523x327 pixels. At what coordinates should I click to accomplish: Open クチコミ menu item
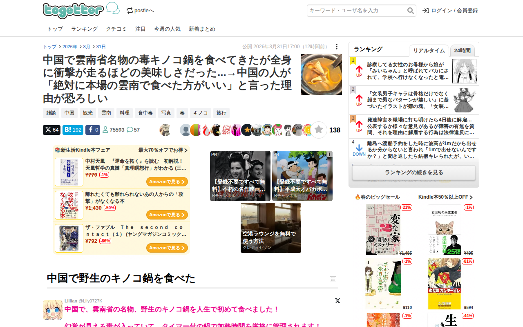coord(116,29)
